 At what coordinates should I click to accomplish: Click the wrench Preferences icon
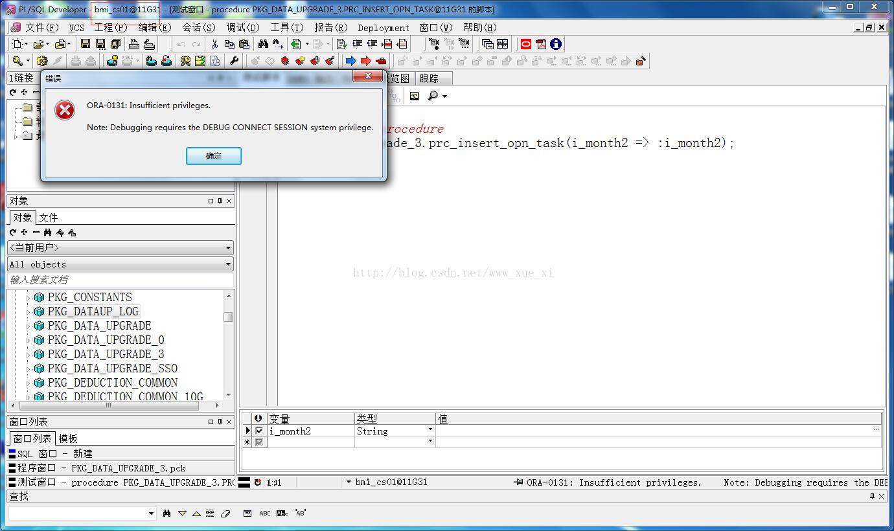coord(234,61)
